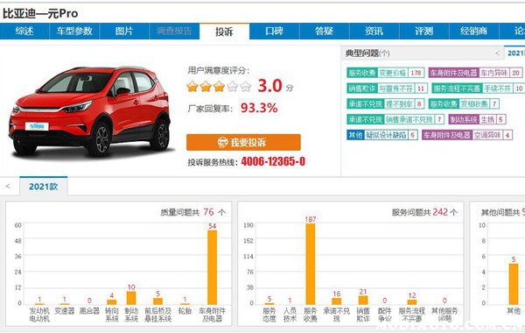Click the left arrow beside 2021款 tab
This screenshot has width=525, height=333.
click(x=8, y=186)
